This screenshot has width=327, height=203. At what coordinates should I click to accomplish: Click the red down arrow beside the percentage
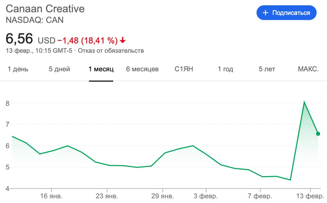(x=123, y=40)
